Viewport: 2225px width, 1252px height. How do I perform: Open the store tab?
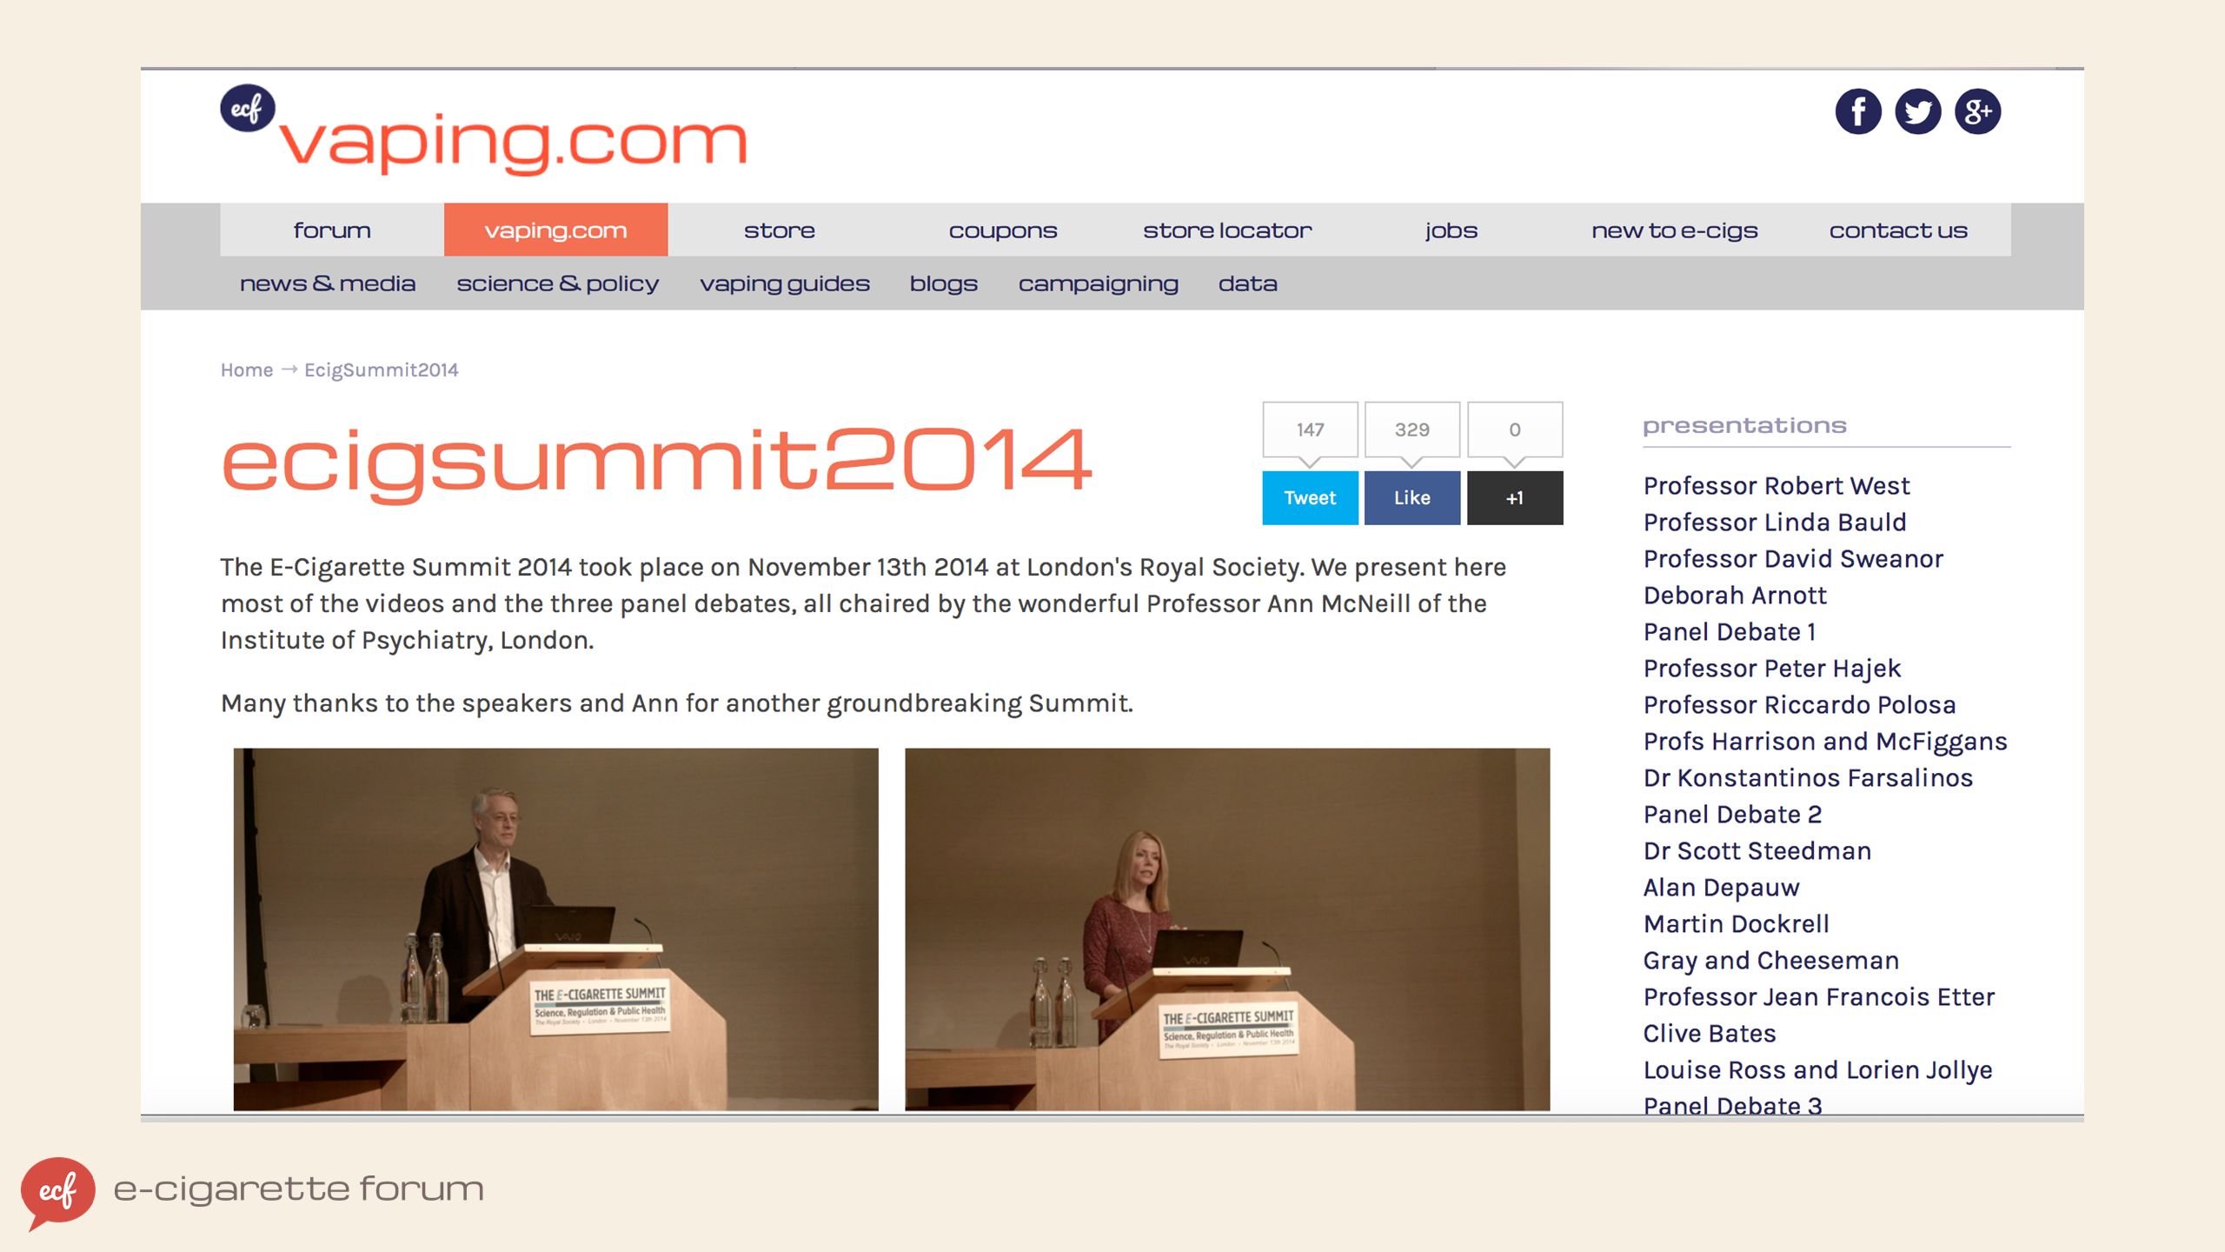tap(780, 230)
